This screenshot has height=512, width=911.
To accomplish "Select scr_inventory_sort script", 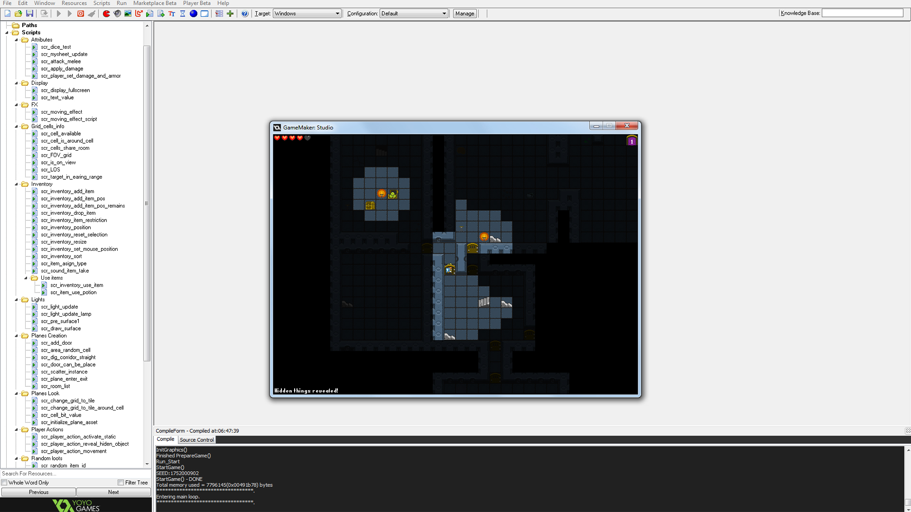I will point(61,256).
